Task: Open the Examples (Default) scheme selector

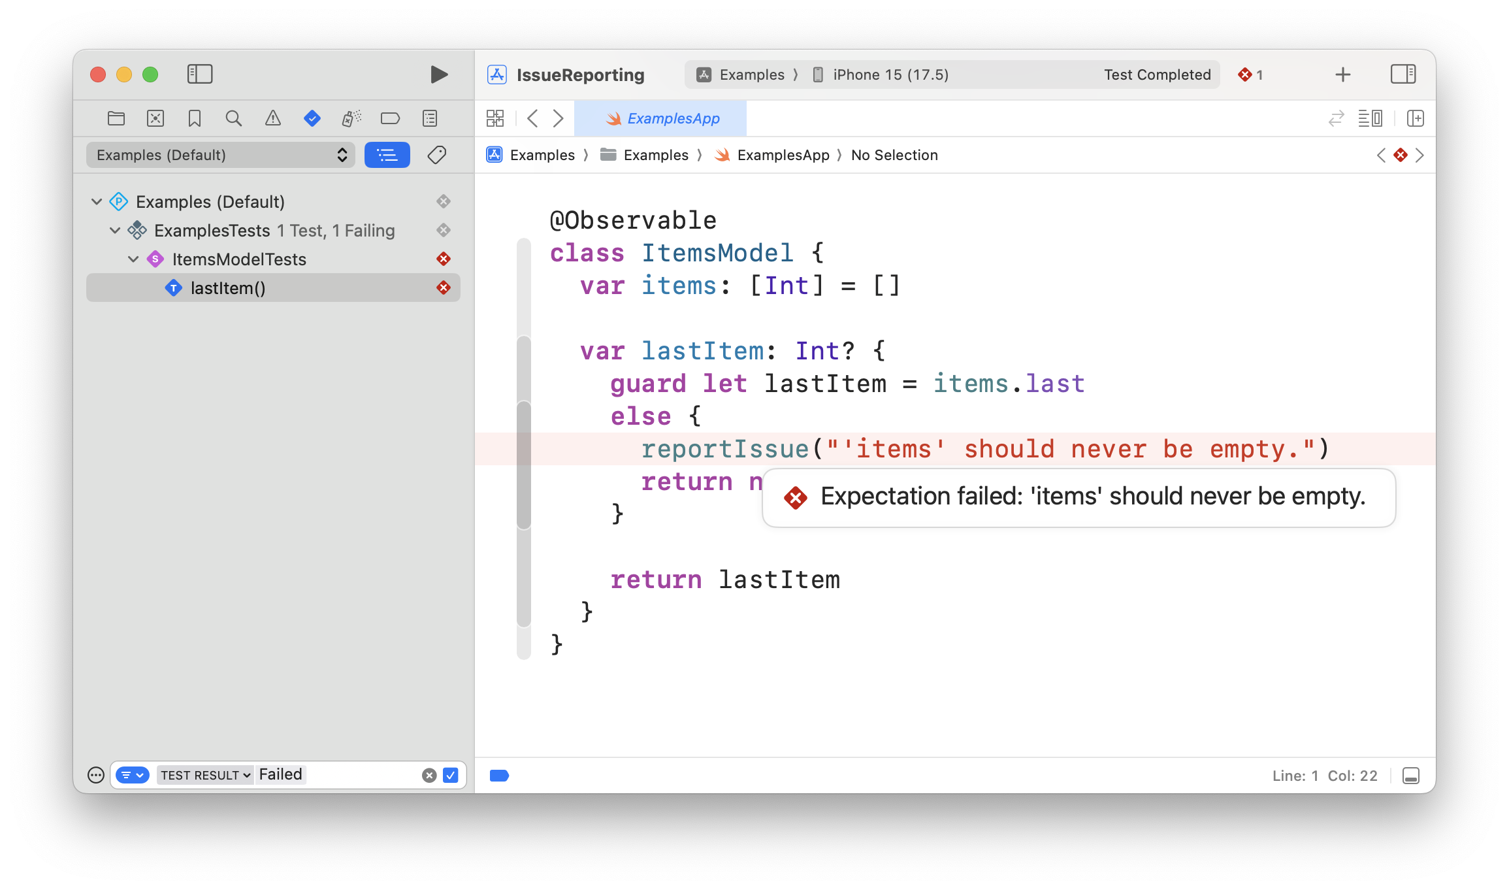Action: point(220,155)
